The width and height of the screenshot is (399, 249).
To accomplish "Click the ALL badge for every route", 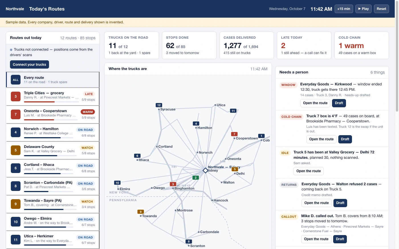I will [x=16, y=80].
